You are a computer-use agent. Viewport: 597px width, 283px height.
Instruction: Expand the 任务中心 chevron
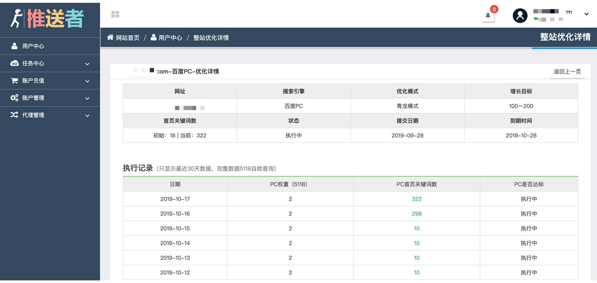pyautogui.click(x=88, y=64)
